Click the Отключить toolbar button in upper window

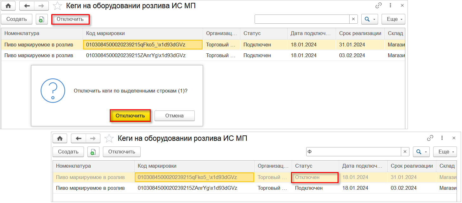[x=70, y=19]
